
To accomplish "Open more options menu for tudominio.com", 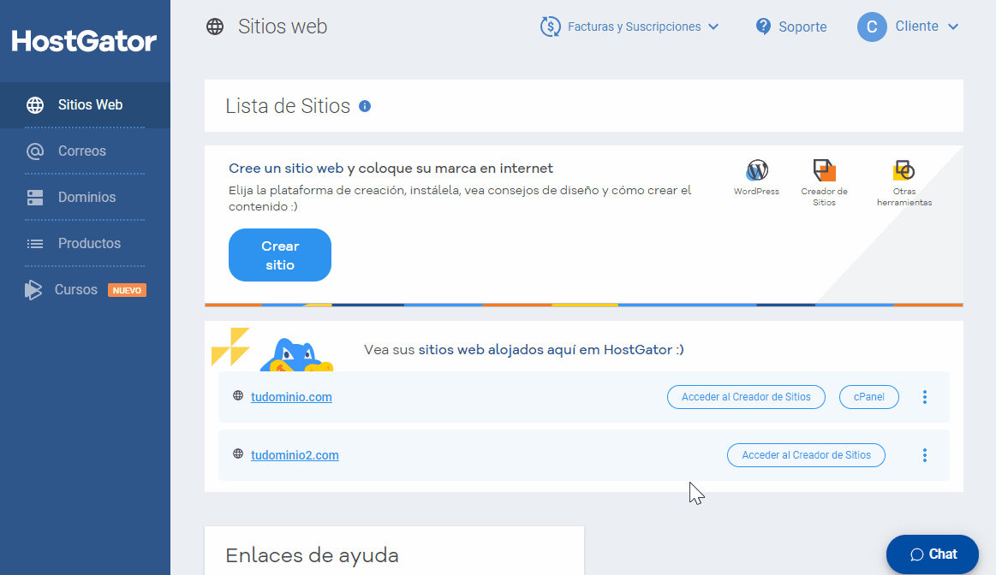I will 925,397.
